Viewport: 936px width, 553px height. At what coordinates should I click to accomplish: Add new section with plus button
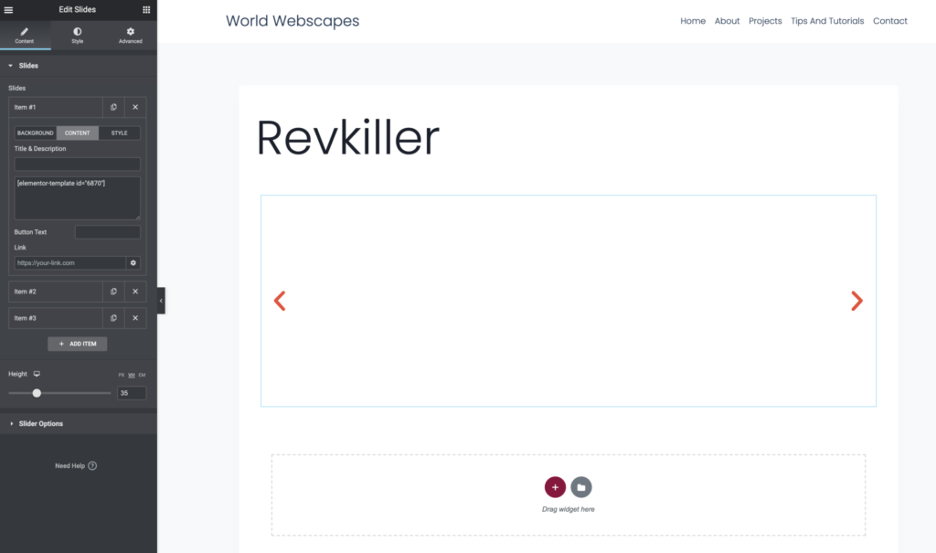pos(555,487)
